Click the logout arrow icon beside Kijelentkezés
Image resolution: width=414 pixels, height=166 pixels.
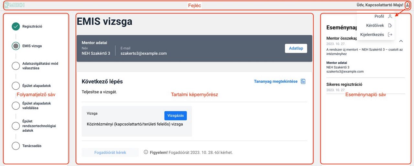(390, 35)
